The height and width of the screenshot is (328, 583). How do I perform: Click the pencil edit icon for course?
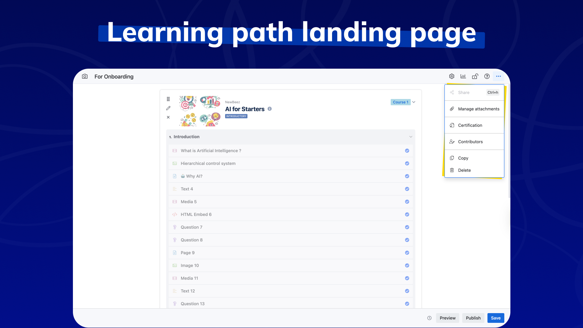(x=168, y=108)
